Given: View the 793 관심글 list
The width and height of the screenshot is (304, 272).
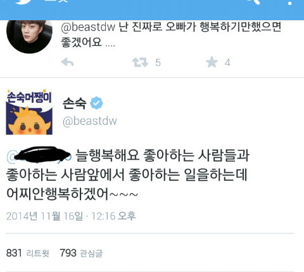Looking at the screenshot, I should [x=81, y=253].
